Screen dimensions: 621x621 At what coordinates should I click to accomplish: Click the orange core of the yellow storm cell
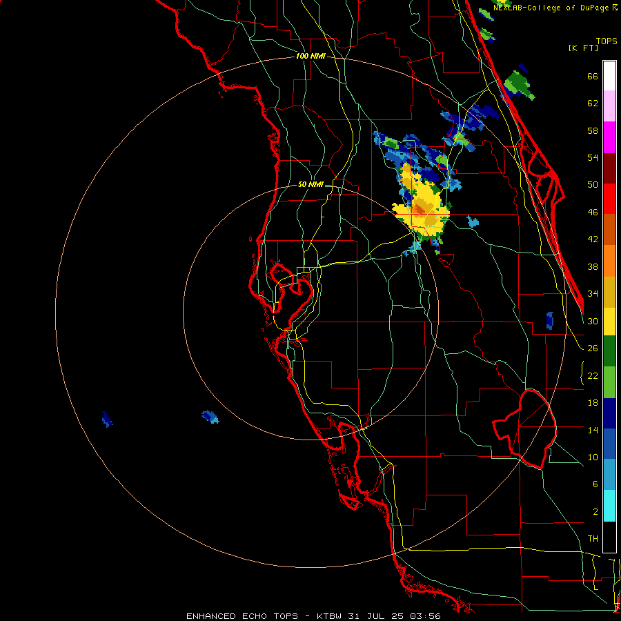point(420,209)
